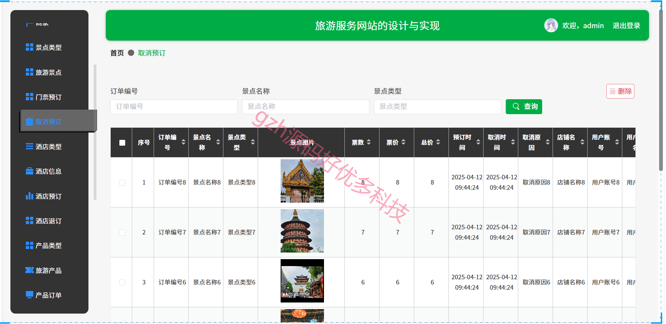666x324 pixels.
Task: Click the 退出登录 logout link
Action: (x=626, y=26)
